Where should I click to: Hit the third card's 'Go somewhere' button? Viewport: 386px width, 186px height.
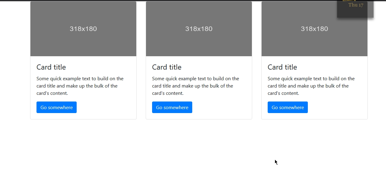287,107
